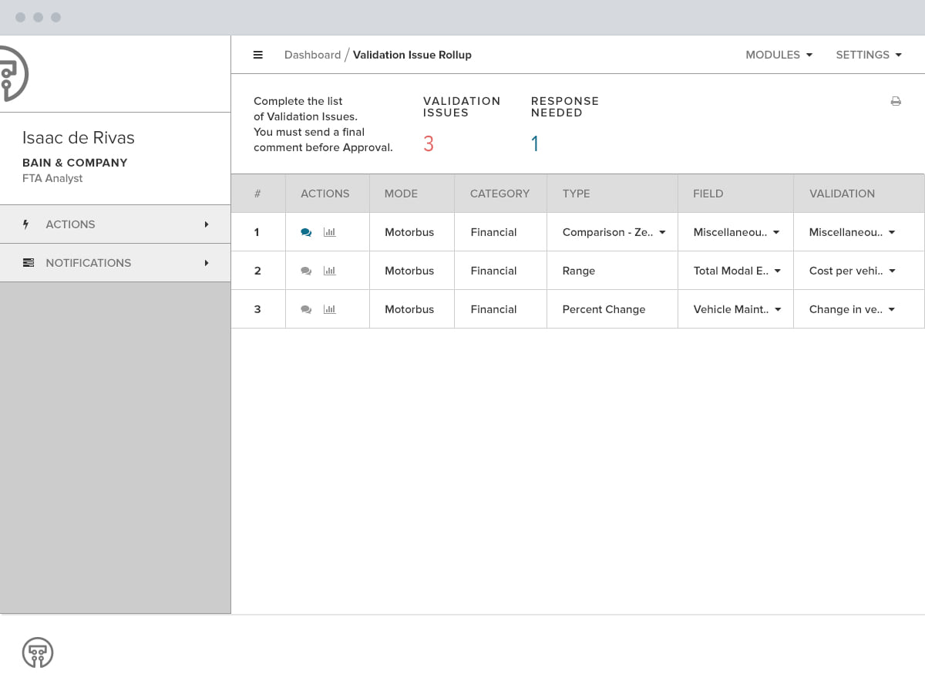The image size is (925, 691).
Task: Expand row 1 'Miscellaneou..' field dropdown
Action: 776,232
